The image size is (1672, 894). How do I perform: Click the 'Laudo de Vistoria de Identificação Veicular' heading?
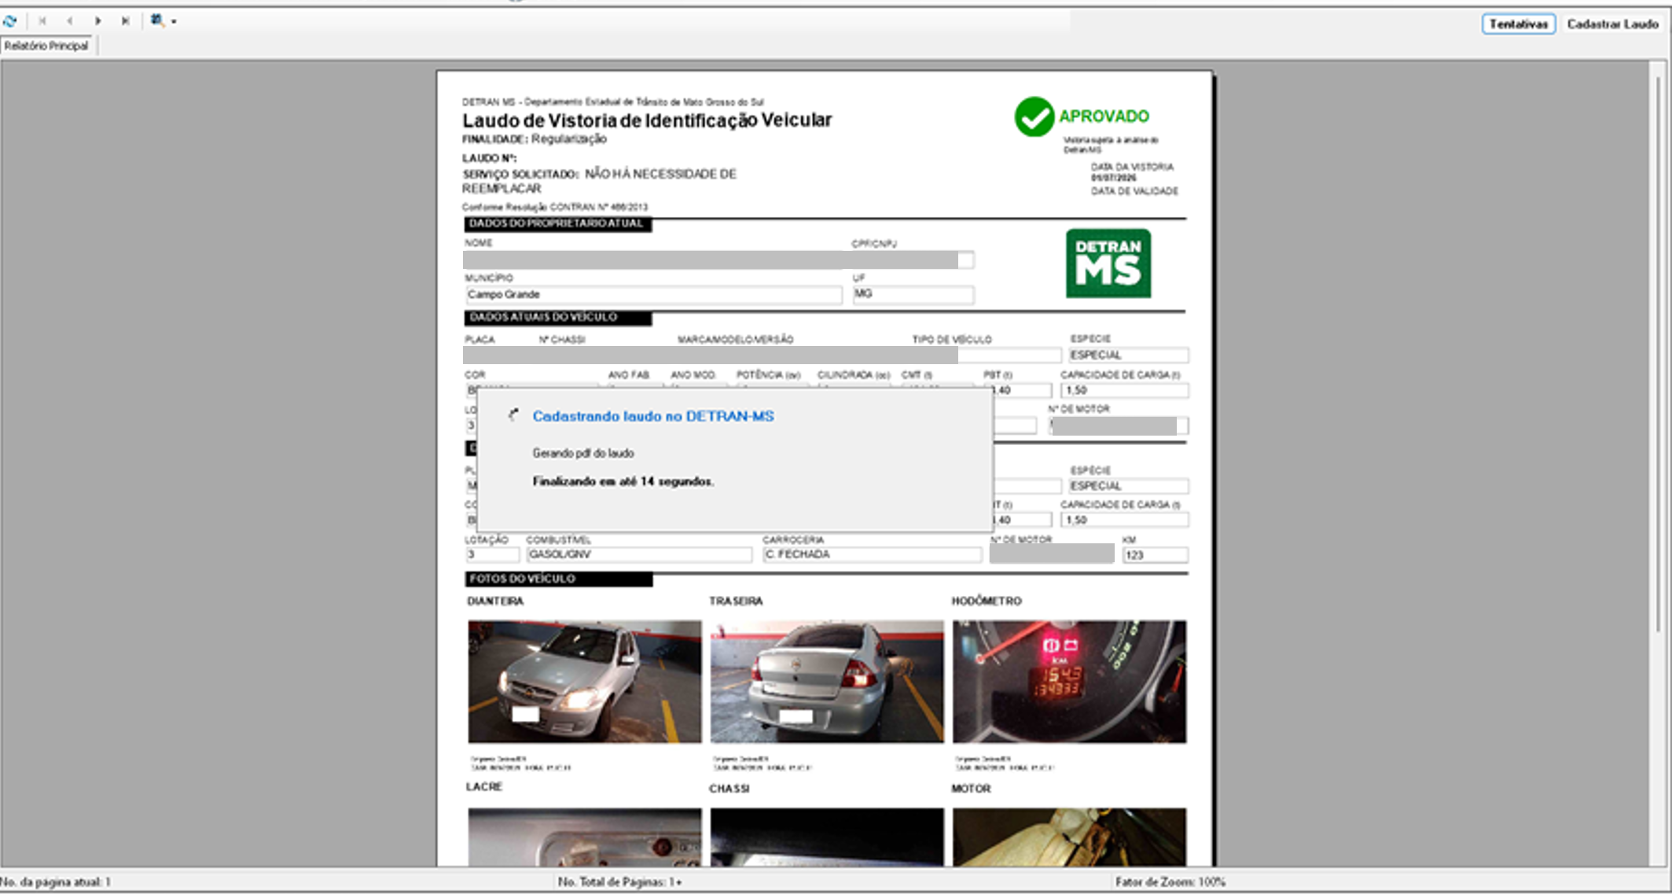pos(647,120)
